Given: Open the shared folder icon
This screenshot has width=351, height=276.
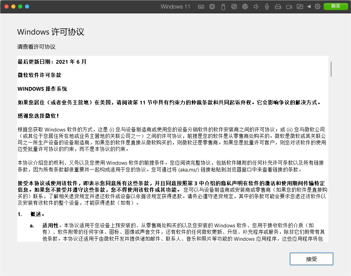Looking at the screenshot, I should [x=300, y=7].
